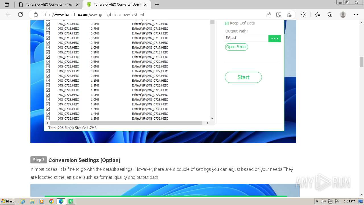Click the Conversion Settings (Option) heading
Viewport: 364px width, 205px height.
(84, 160)
